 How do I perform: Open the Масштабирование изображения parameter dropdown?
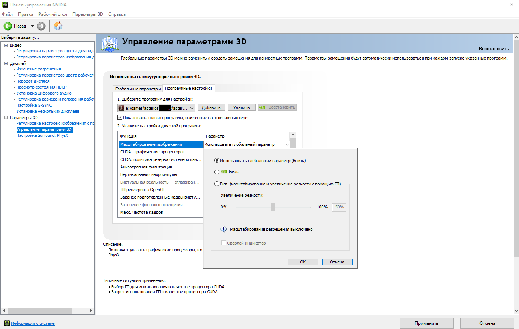point(287,144)
